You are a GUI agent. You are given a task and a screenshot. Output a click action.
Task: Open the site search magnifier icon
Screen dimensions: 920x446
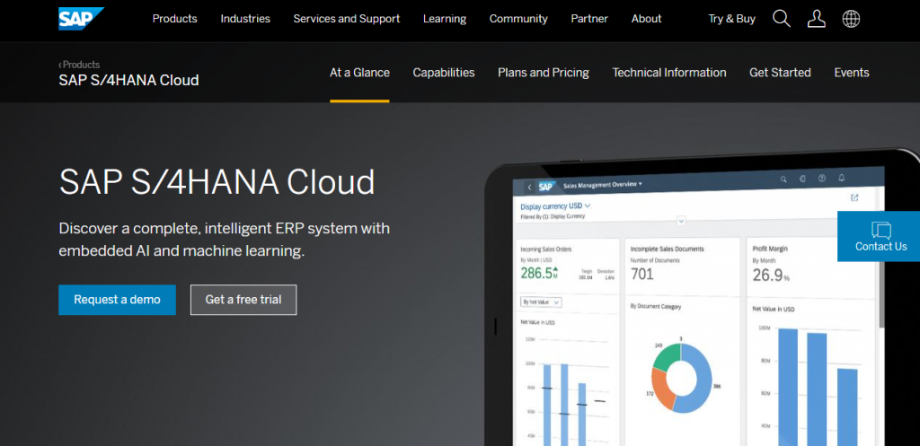(x=782, y=19)
